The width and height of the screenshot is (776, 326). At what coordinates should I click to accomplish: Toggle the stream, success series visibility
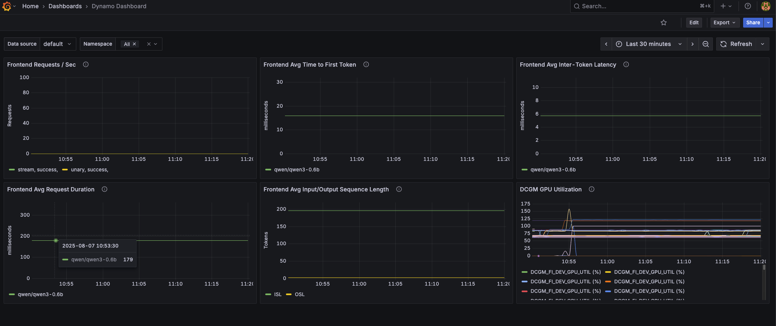39,169
